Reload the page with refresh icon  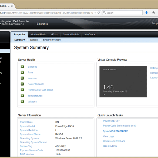(x=99, y=13)
